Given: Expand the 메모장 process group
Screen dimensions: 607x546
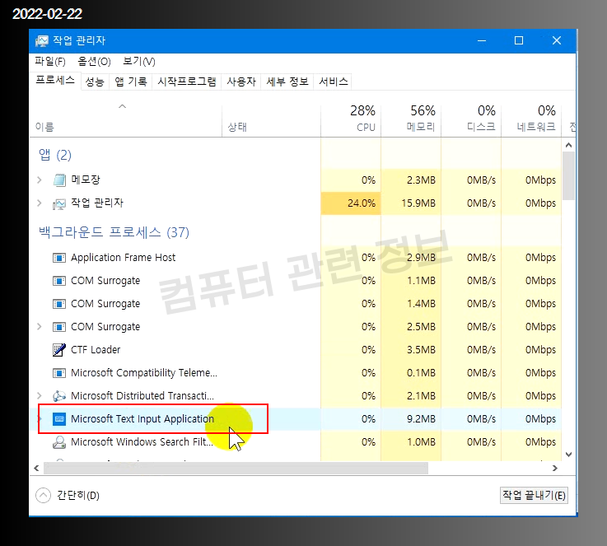Looking at the screenshot, I should [x=39, y=180].
